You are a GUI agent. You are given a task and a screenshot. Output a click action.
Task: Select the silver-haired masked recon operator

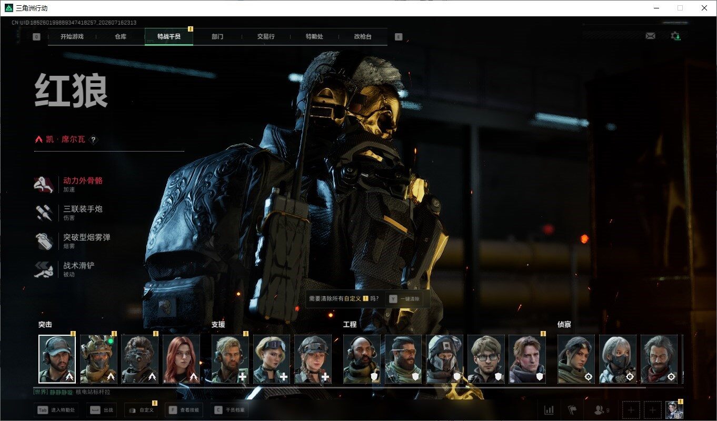(618, 359)
